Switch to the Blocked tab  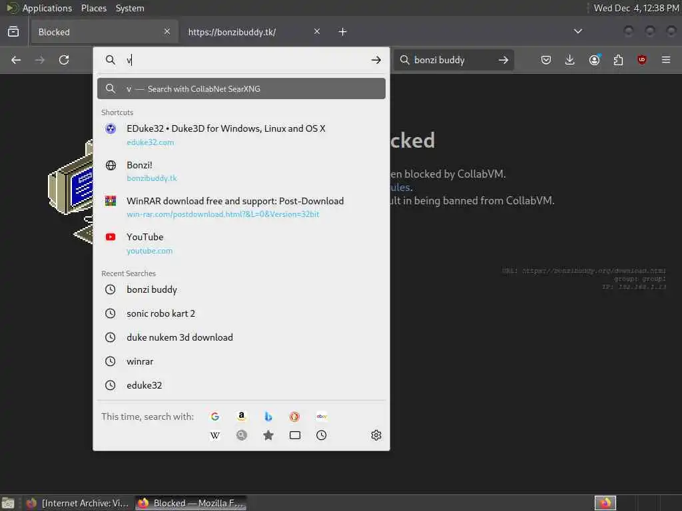point(105,32)
